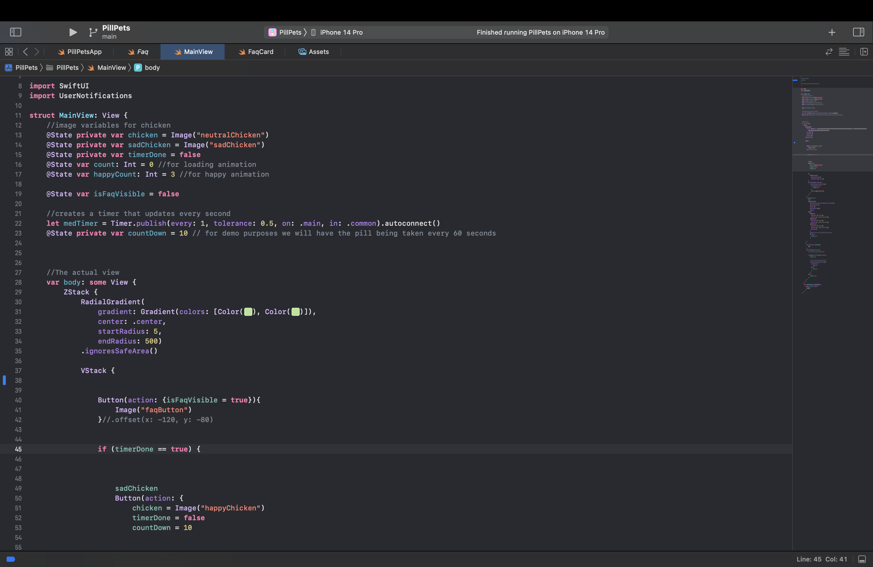Open the related items grid menu
This screenshot has width=873, height=567.
pos(9,52)
